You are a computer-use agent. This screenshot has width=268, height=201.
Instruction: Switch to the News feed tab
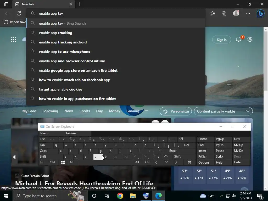pos(69,111)
